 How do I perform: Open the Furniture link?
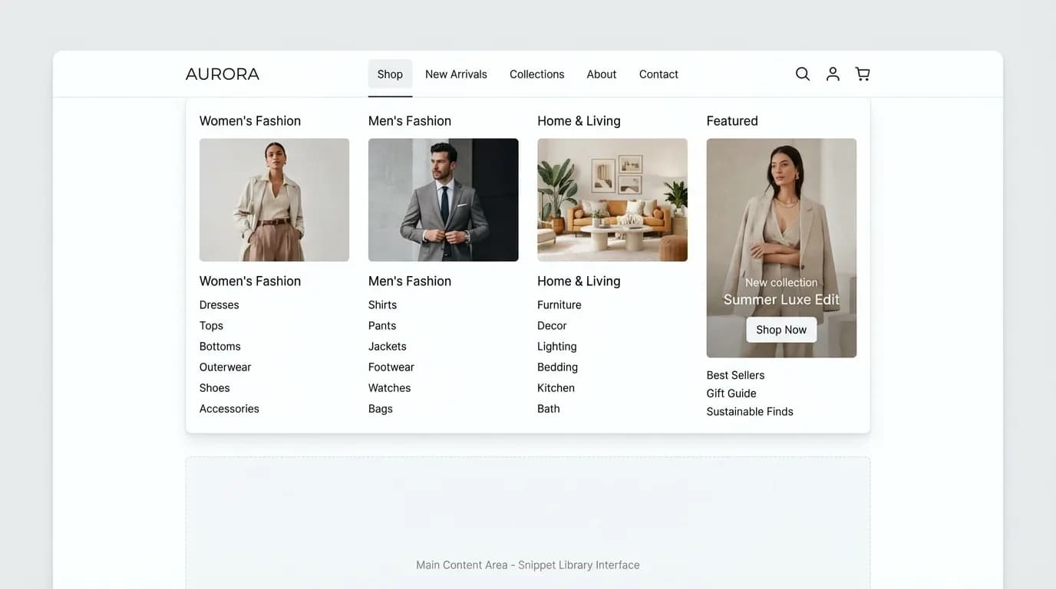(559, 305)
